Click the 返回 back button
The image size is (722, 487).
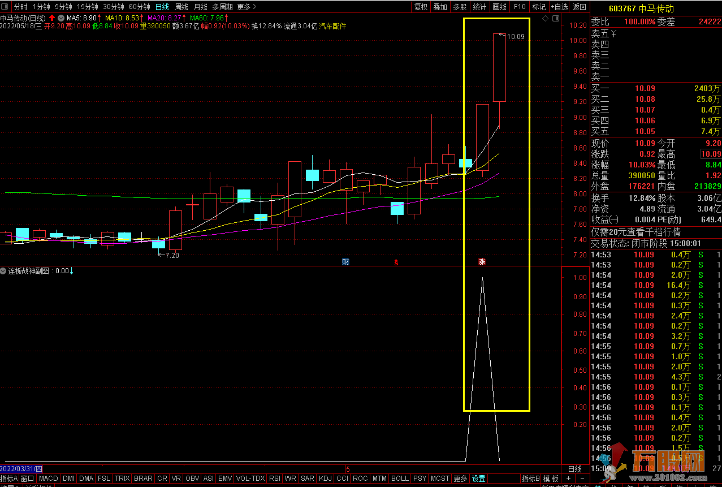[x=579, y=7]
